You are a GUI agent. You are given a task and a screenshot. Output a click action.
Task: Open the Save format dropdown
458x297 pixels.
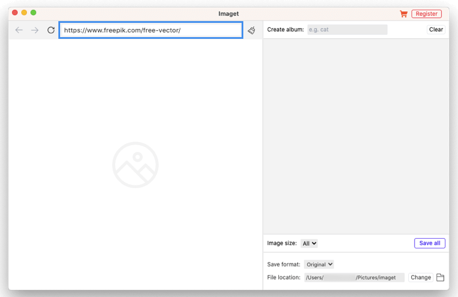(319, 264)
